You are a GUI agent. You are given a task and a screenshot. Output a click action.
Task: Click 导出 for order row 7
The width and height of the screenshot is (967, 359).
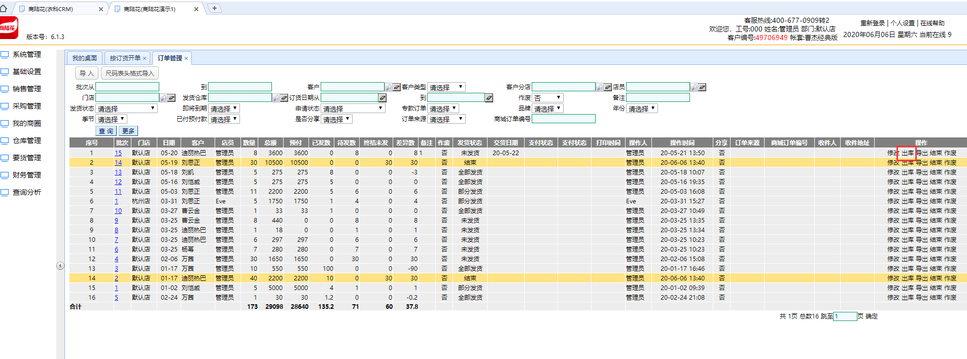pos(922,210)
